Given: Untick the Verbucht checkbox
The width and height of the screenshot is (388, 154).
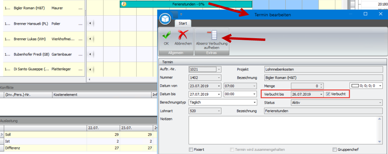Looking at the screenshot, I should (x=328, y=94).
